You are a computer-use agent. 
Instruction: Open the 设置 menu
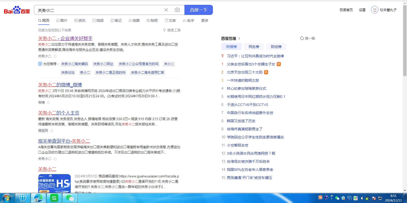pyautogui.click(x=362, y=10)
